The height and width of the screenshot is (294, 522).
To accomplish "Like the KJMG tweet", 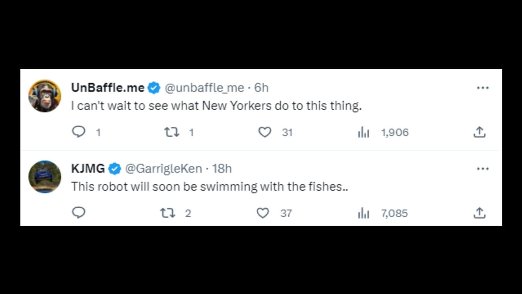I will click(x=262, y=213).
